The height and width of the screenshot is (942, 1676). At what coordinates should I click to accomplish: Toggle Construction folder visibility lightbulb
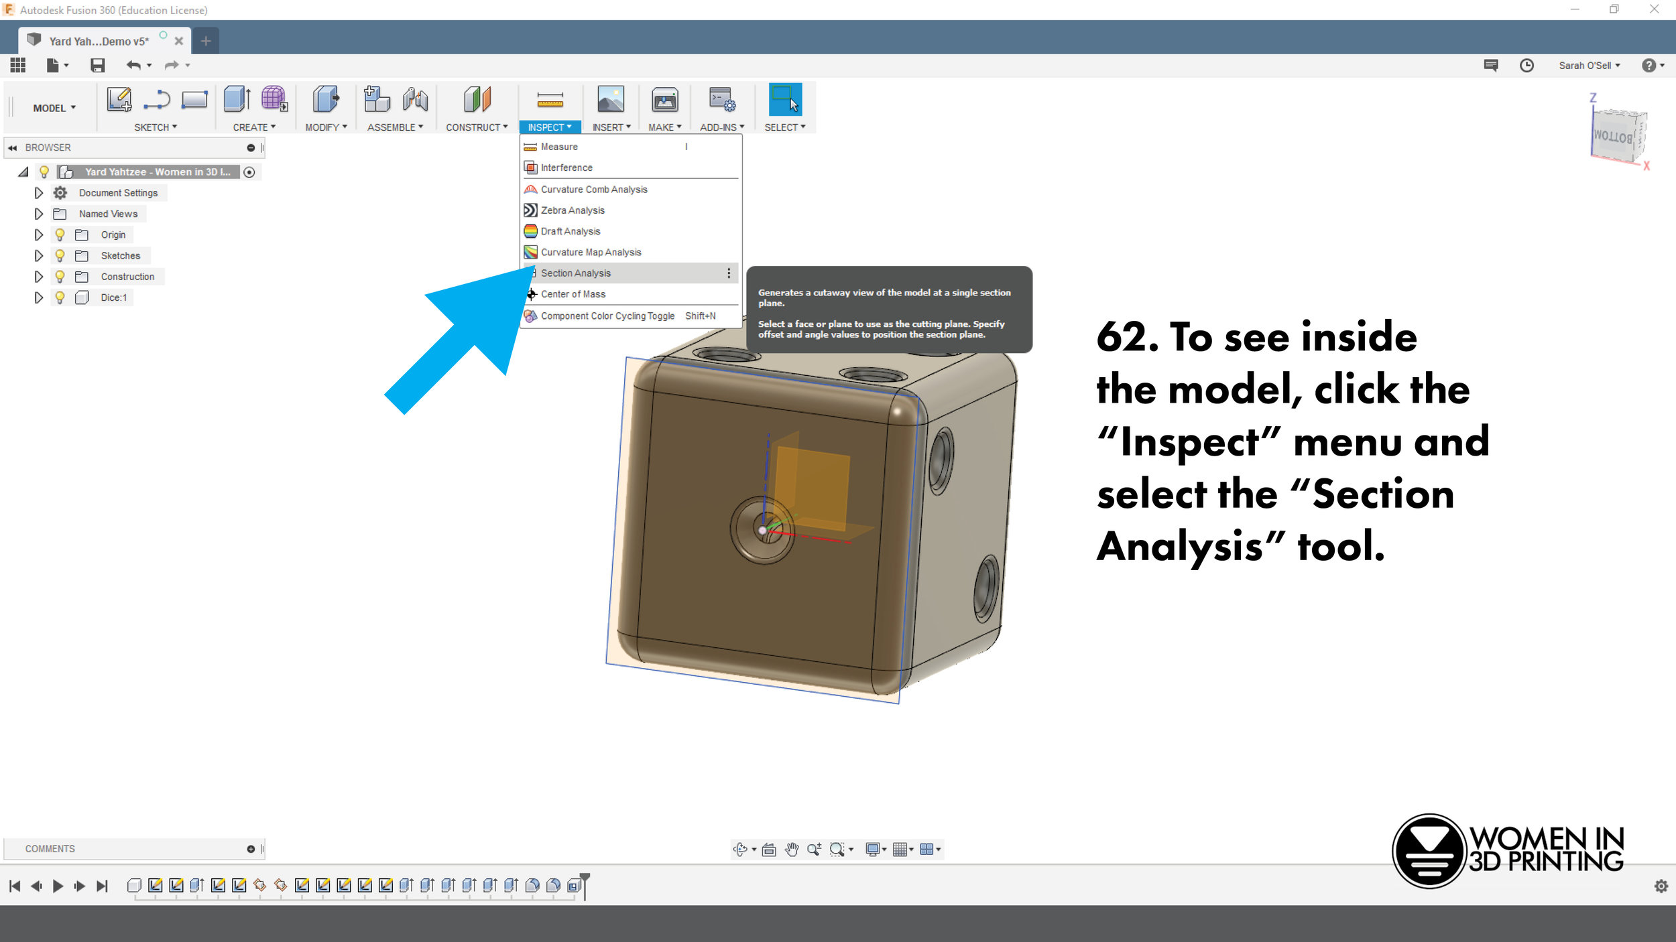[60, 276]
